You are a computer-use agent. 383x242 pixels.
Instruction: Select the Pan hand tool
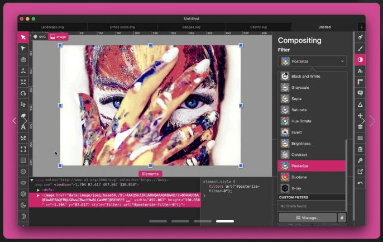click(x=23, y=59)
